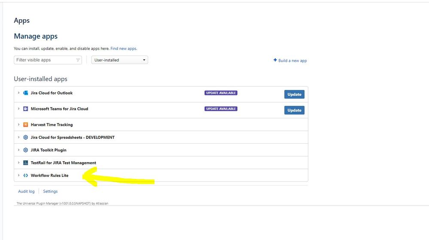Click the TestRail for JIRA icon
This screenshot has width=429, height=240.
point(25,163)
